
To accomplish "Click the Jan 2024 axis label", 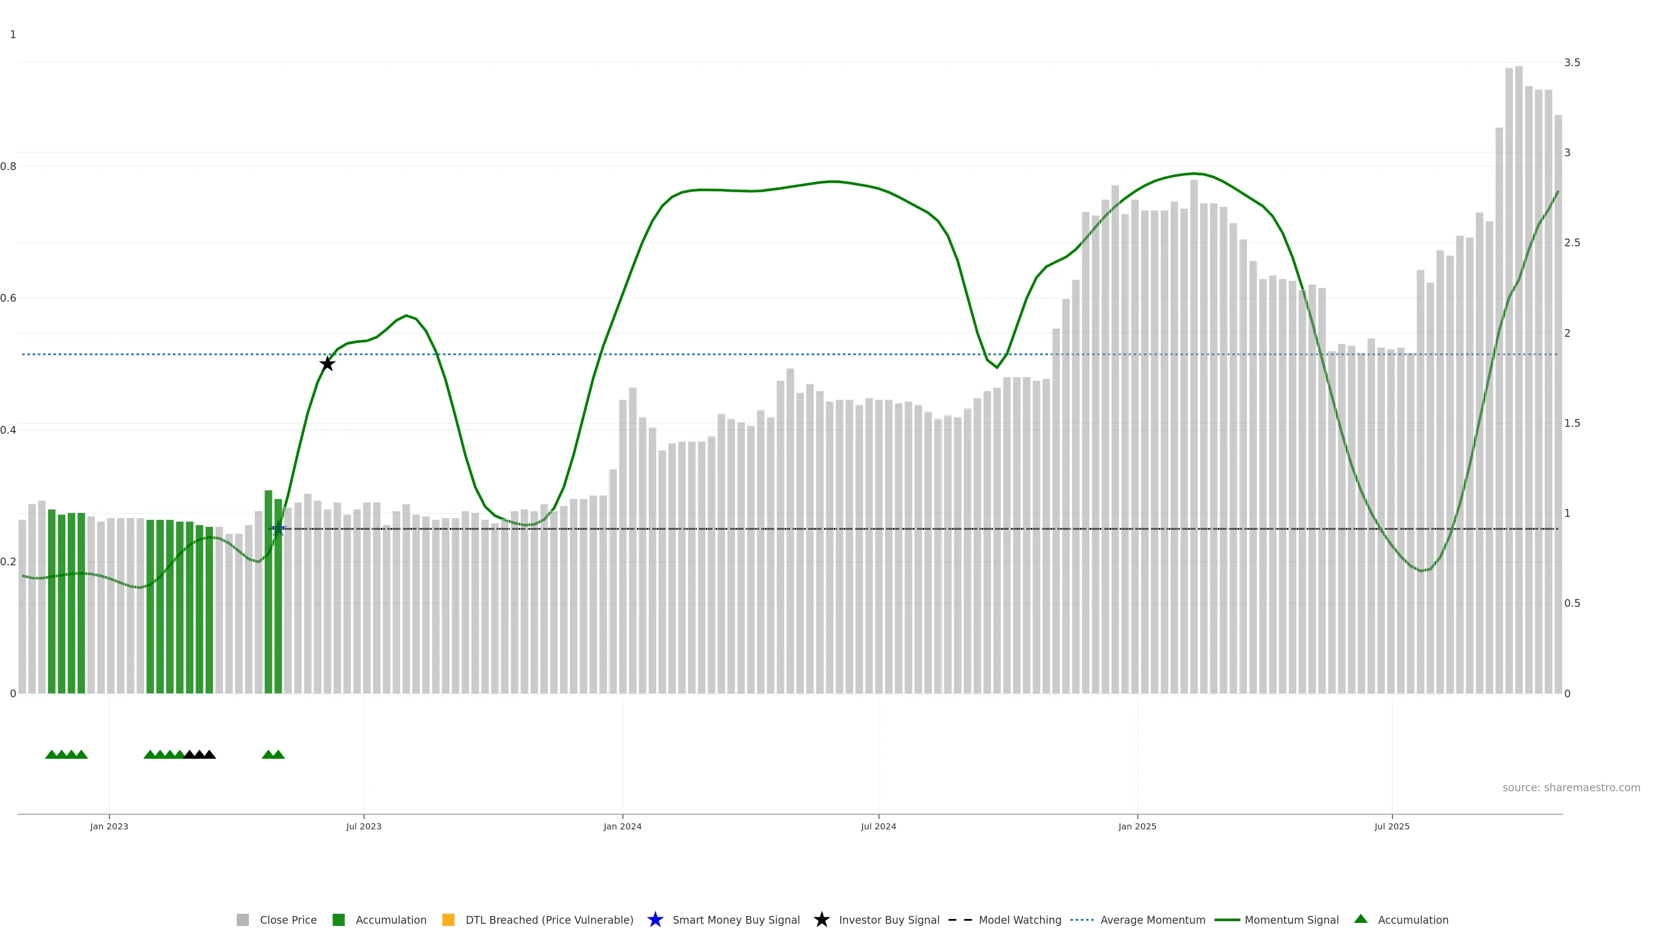I will (x=622, y=826).
